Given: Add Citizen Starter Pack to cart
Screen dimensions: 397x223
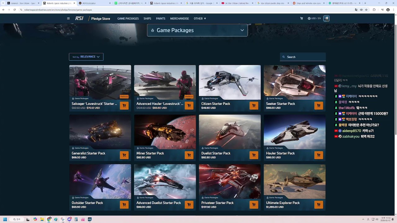Looking at the screenshot, I should tap(254, 106).
